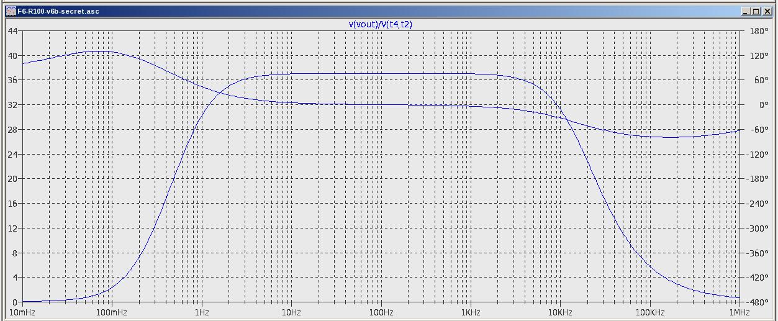Viewport: 778px width, 321px height.
Task: Minimize the plot window
Action: click(745, 11)
